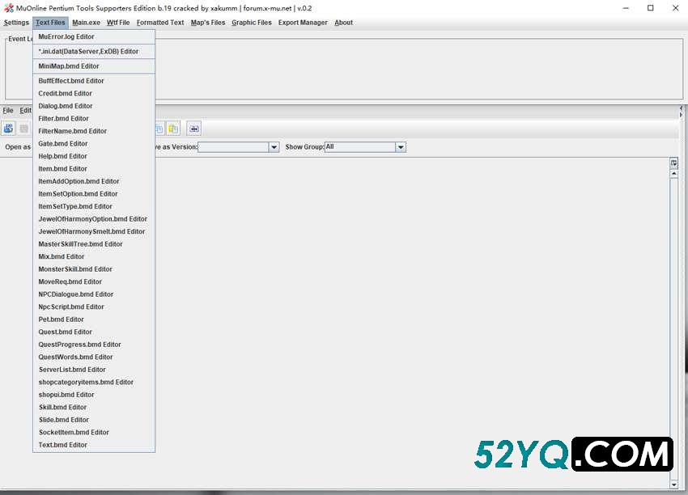
Task: Choose MuError.log Editor
Action: click(94, 37)
